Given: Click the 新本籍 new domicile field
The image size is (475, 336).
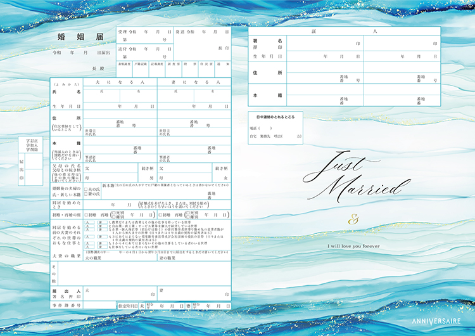Looking at the screenshot, I should [x=166, y=191].
